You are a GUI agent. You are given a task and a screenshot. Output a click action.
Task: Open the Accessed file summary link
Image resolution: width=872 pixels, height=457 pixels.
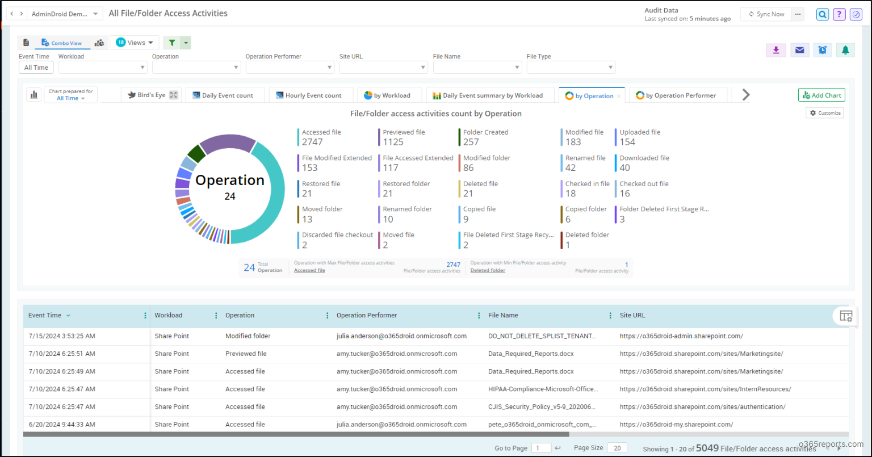309,271
